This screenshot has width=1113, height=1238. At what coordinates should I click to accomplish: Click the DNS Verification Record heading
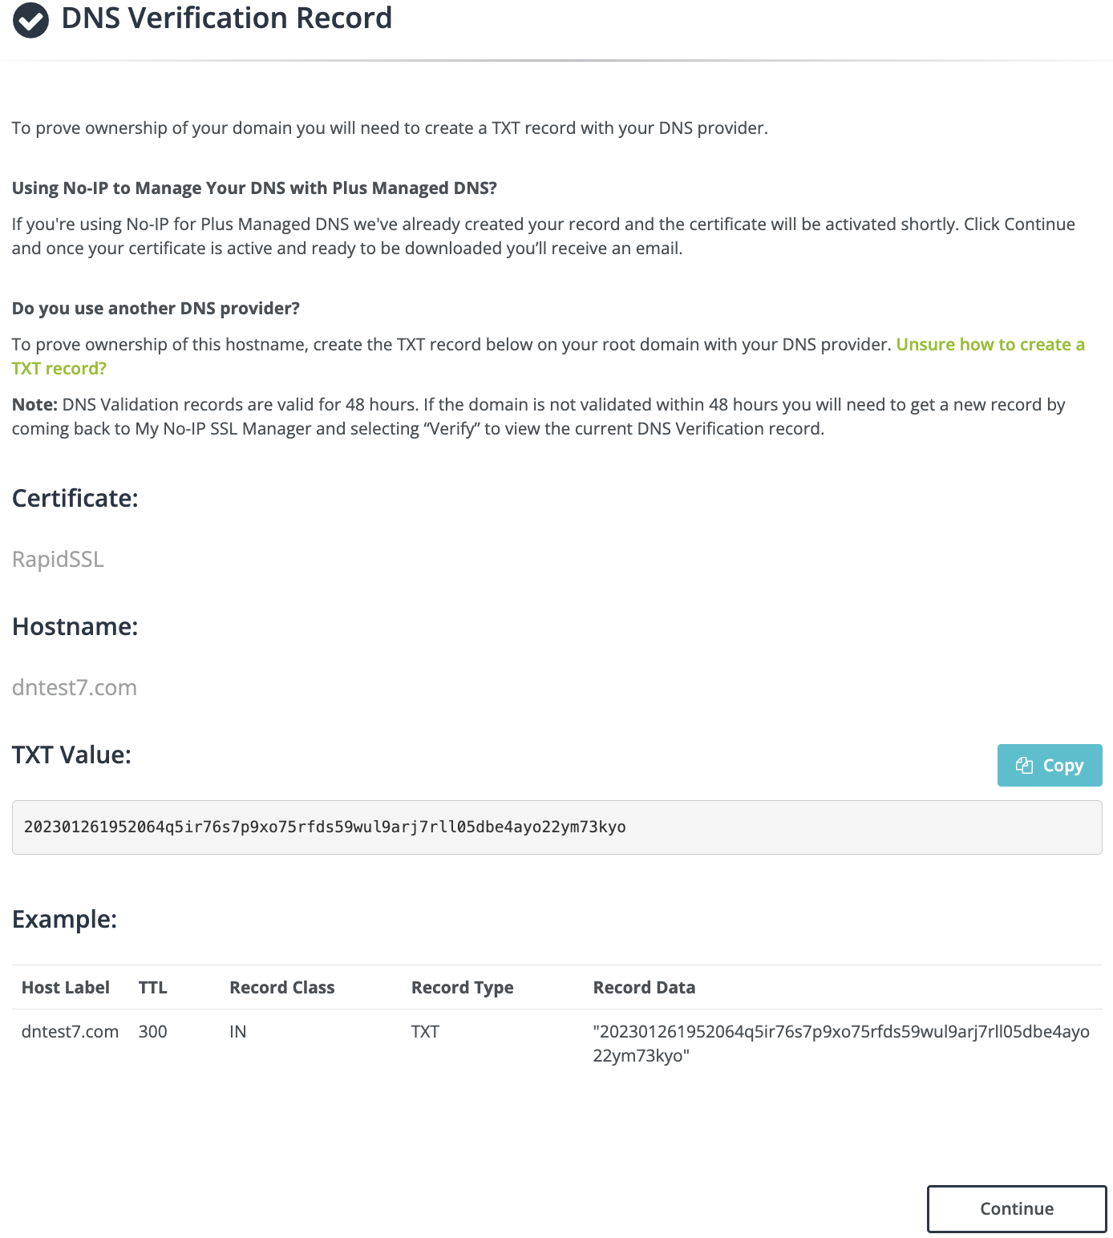[x=227, y=18]
